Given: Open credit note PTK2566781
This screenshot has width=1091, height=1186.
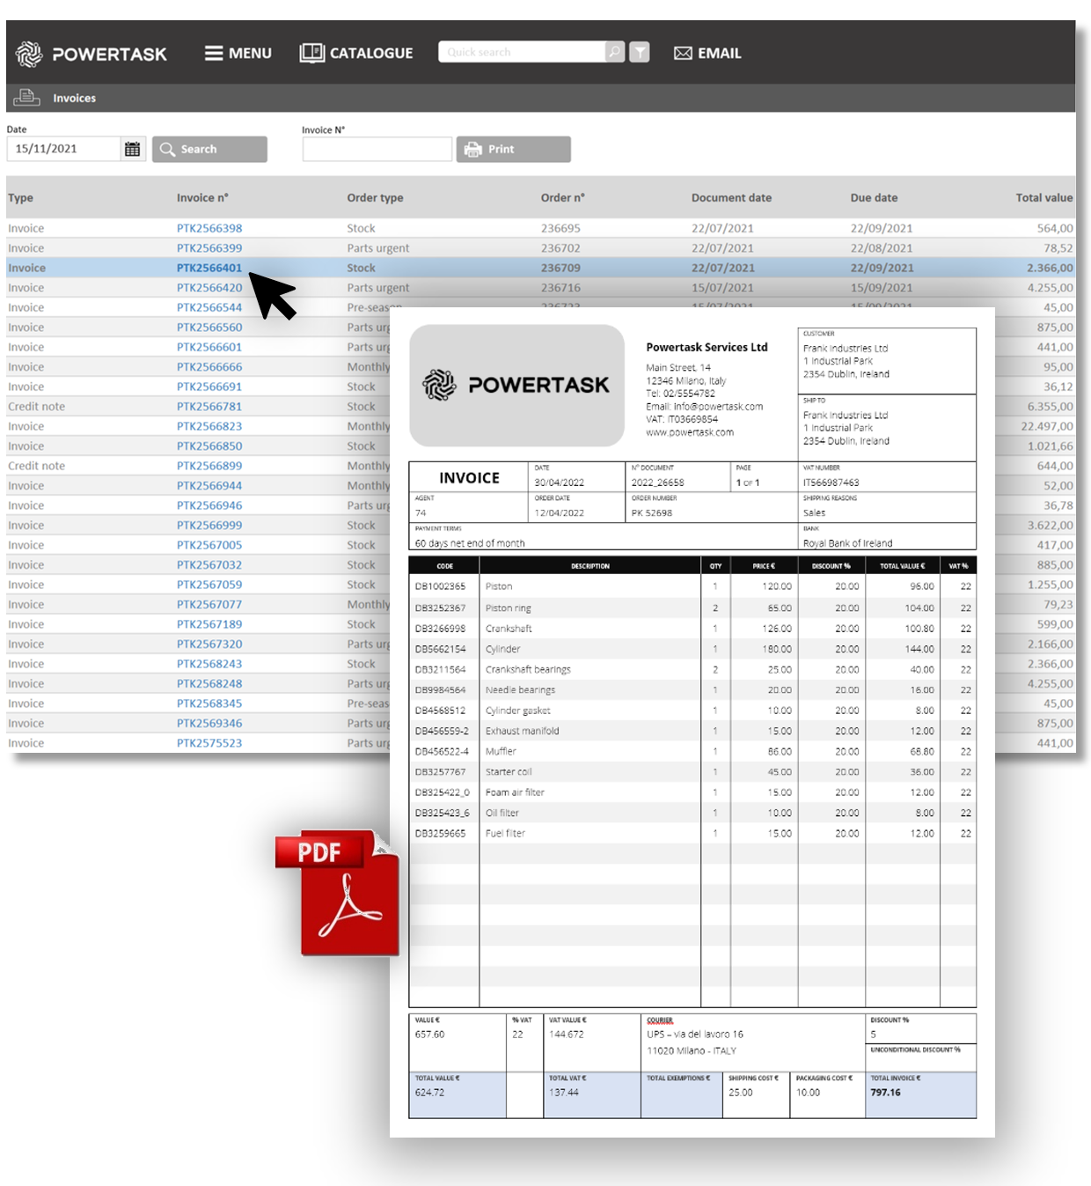Looking at the screenshot, I should pos(209,407).
